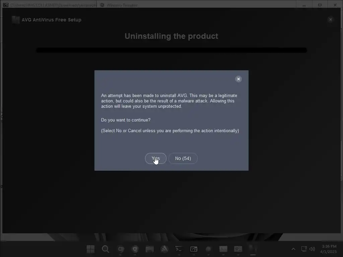The image size is (343, 257).
Task: Close the AVG AntiVirus Free Setup window
Action: click(331, 19)
